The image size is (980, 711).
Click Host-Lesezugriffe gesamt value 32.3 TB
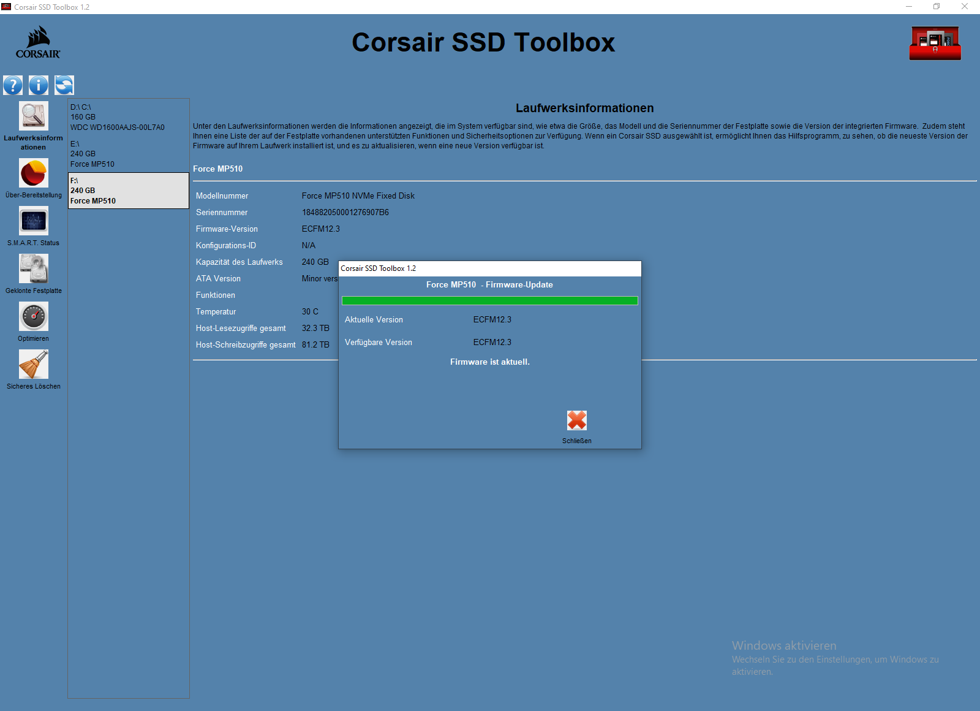point(315,329)
